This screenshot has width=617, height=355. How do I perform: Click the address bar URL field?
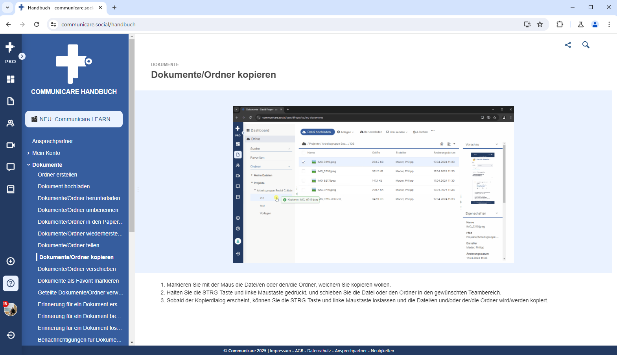point(289,24)
